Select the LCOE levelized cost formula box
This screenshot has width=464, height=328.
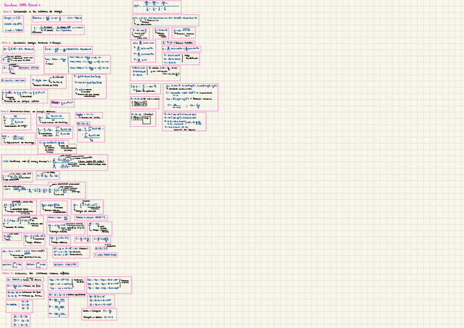coord(55,162)
